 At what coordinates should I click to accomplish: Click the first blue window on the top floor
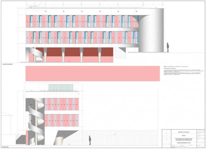click(31, 21)
